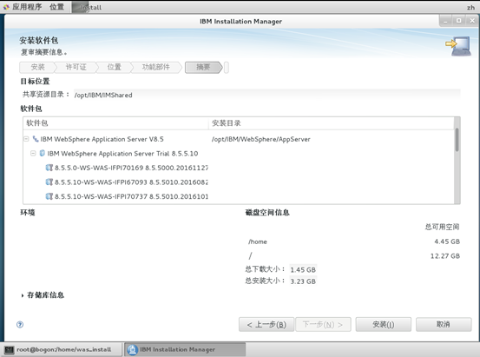The image size is (480, 357).
Task: Go to the 功能部件 wizard step
Action: click(x=156, y=68)
